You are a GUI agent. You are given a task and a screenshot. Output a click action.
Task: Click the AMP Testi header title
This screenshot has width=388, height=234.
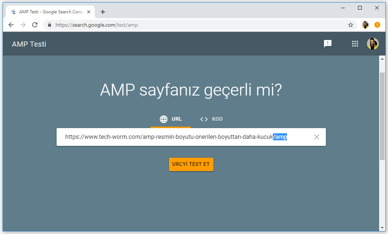tap(29, 44)
